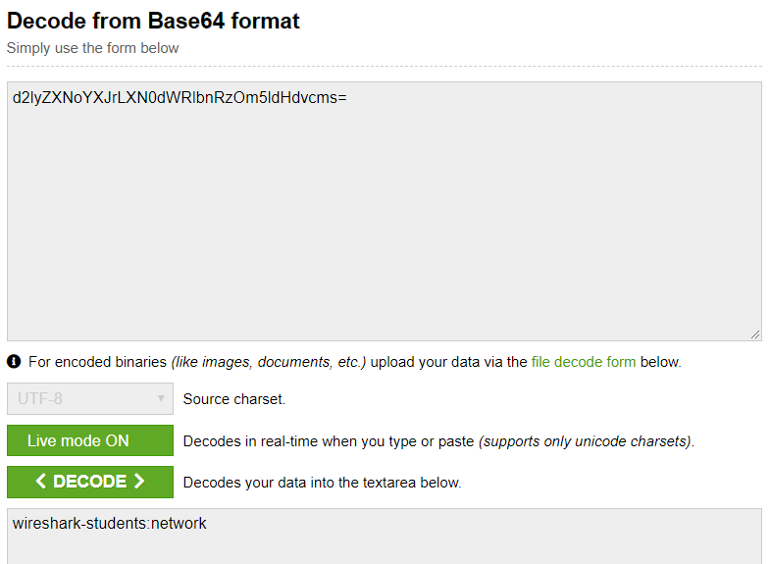Click the 'Decode from Base64 format' heading
770x564 pixels.
point(154,20)
